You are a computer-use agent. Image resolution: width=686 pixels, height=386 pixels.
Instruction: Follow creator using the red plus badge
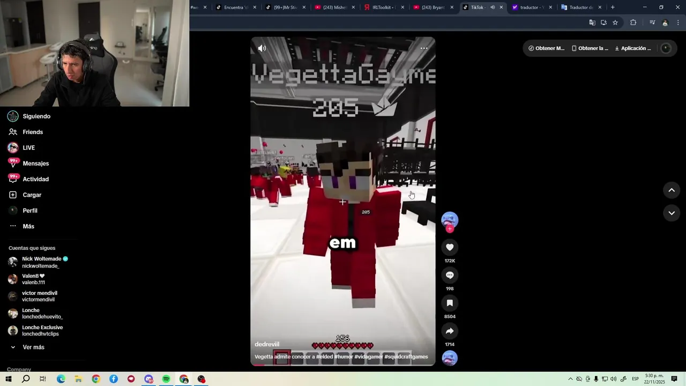pyautogui.click(x=450, y=229)
